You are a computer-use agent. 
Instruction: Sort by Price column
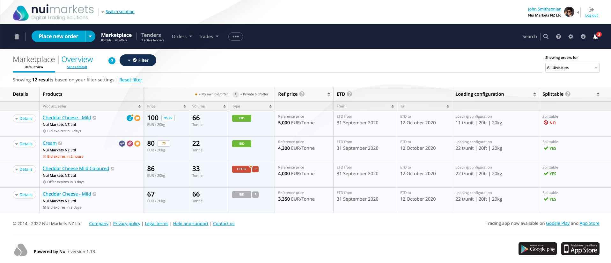[x=185, y=107]
